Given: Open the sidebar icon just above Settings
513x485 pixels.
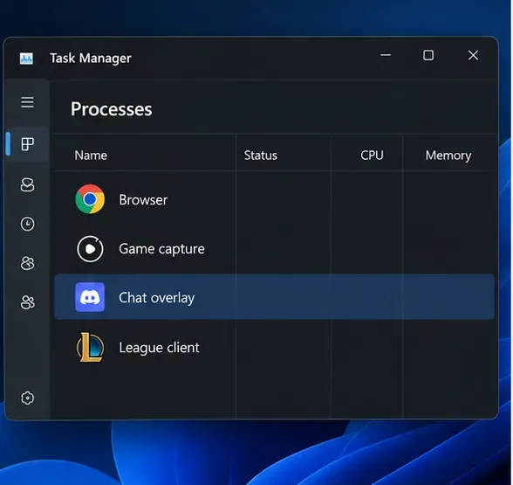Looking at the screenshot, I should pyautogui.click(x=27, y=302).
